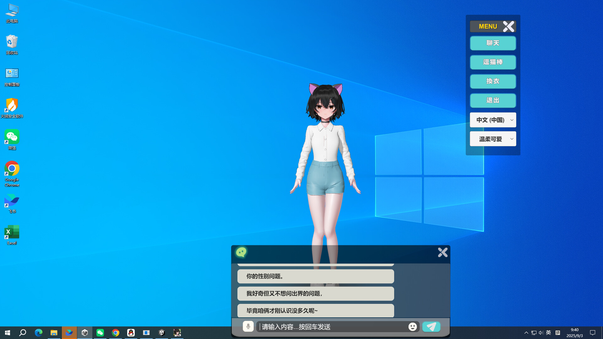Click the 英 input language indicator in the tray

548,332
